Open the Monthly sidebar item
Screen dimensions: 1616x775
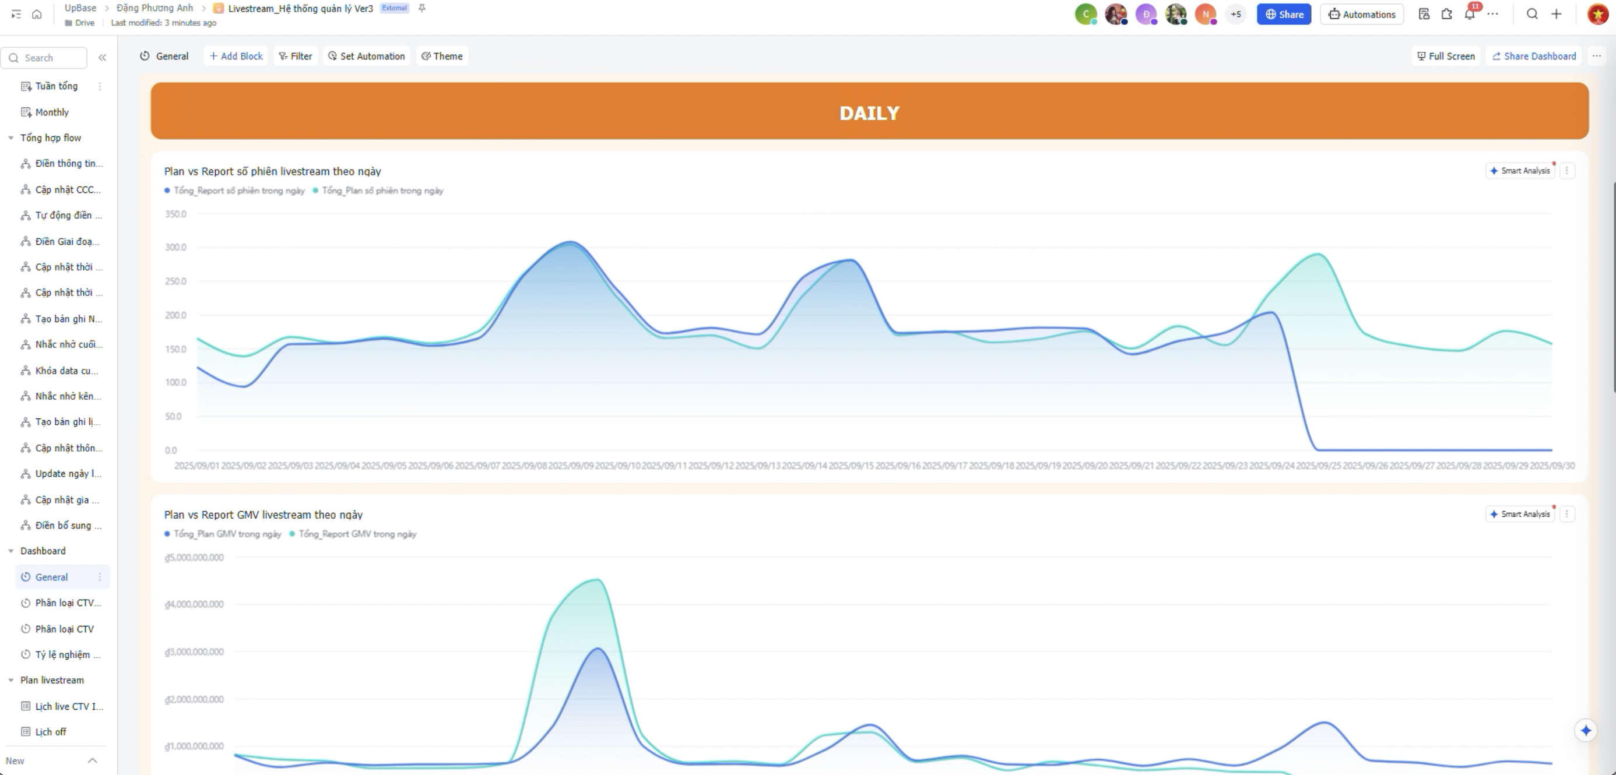(x=51, y=112)
